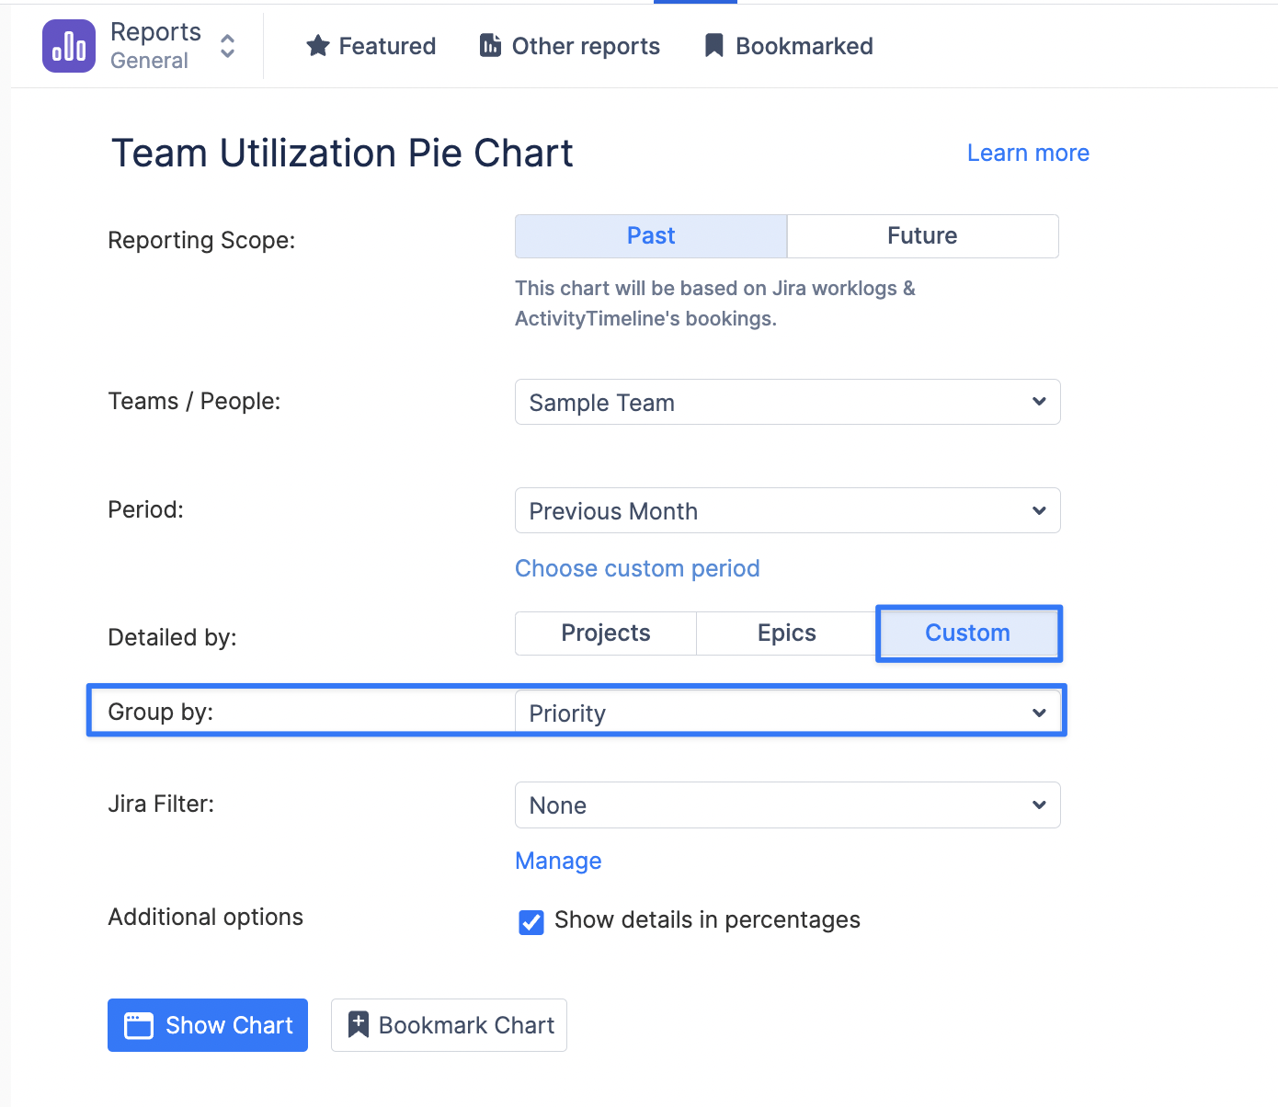This screenshot has height=1107, width=1278.
Task: Switch reporting scope to Future
Action: tap(922, 236)
